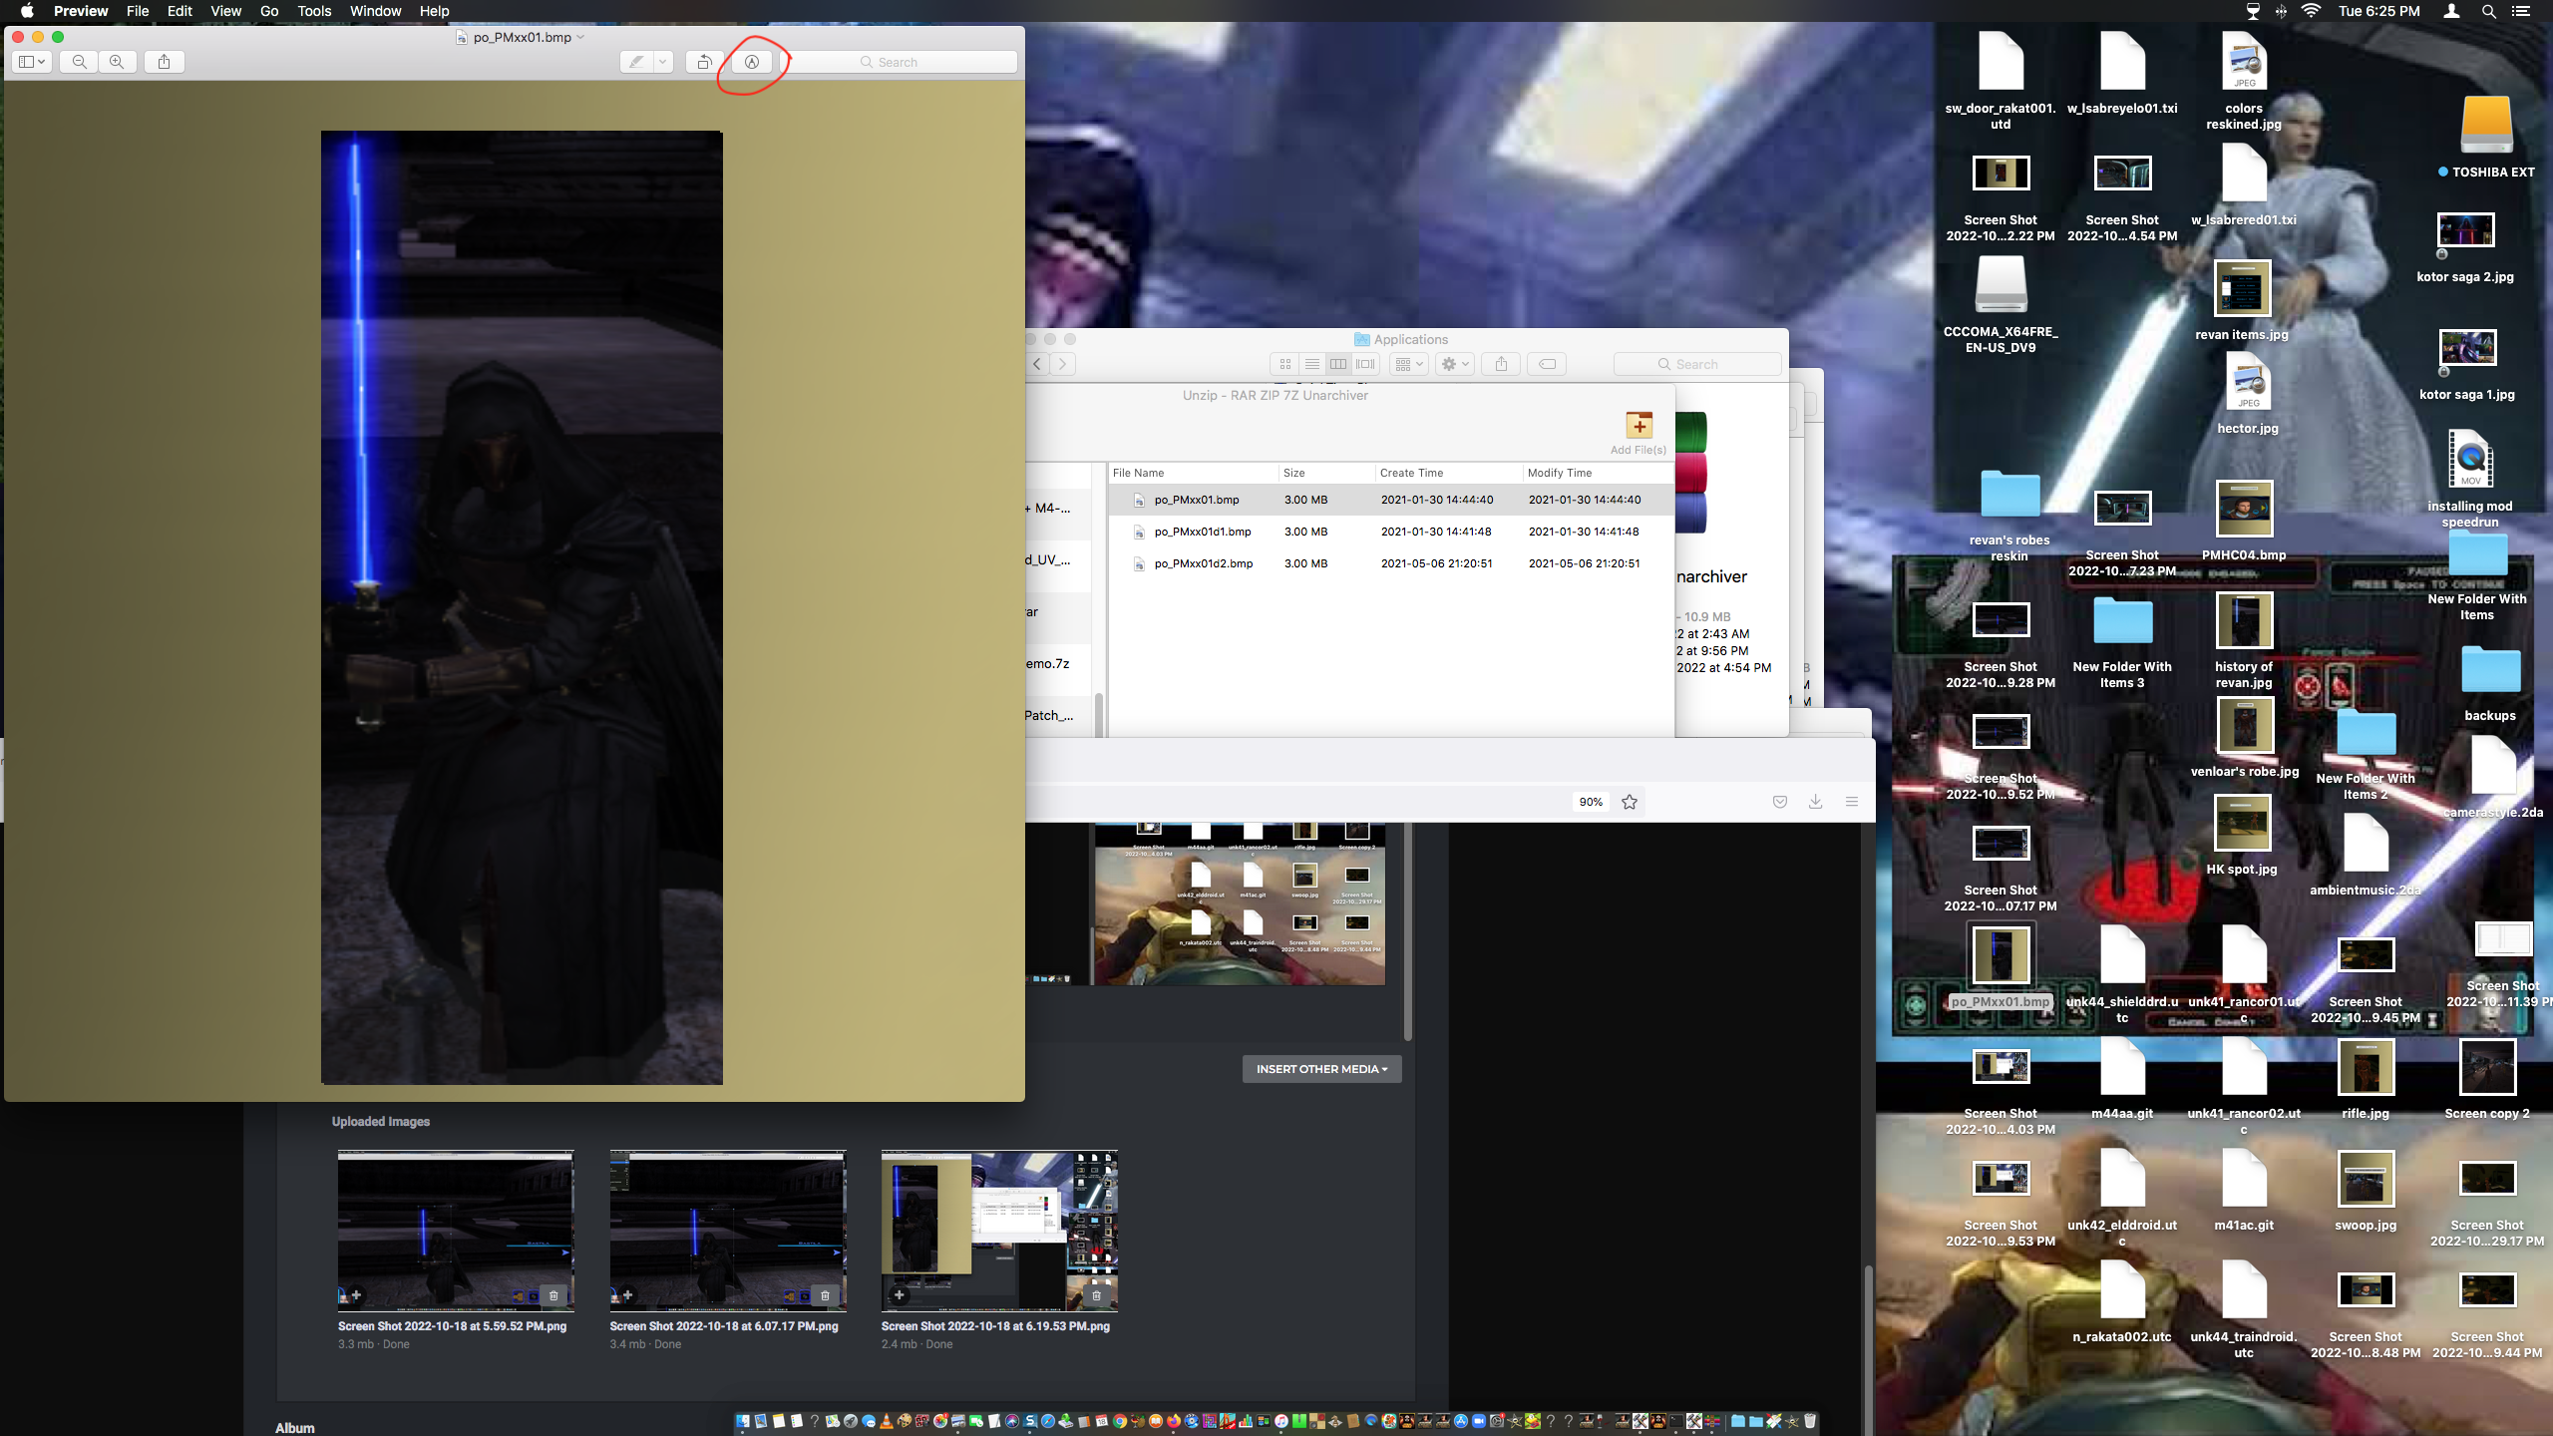This screenshot has width=2553, height=1436.
Task: Select po_PMxx01d2.bmp row in Unarchiver
Action: [1391, 563]
